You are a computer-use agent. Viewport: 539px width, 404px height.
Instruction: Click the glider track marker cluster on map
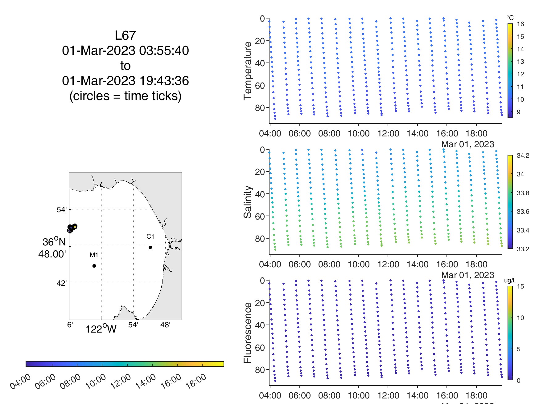point(72,228)
